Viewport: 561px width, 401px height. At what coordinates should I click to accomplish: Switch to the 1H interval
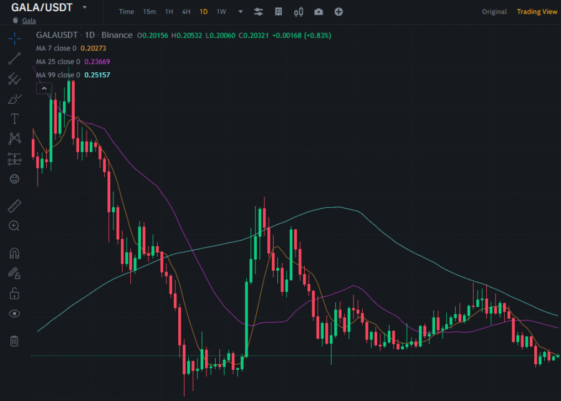[169, 12]
